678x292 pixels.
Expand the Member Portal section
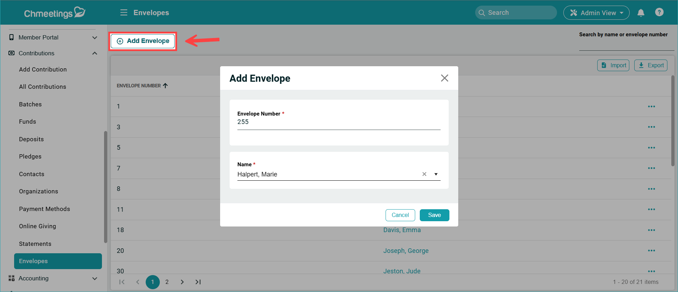(x=95, y=38)
